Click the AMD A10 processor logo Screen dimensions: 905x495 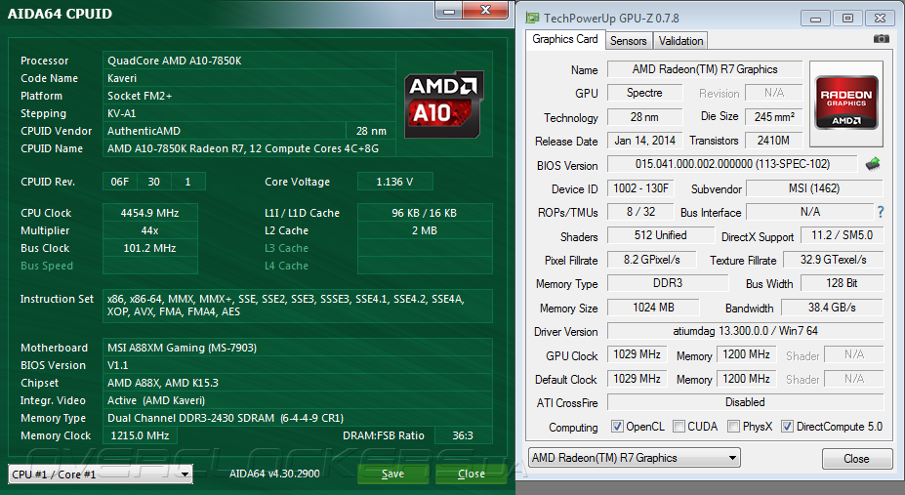[x=443, y=104]
